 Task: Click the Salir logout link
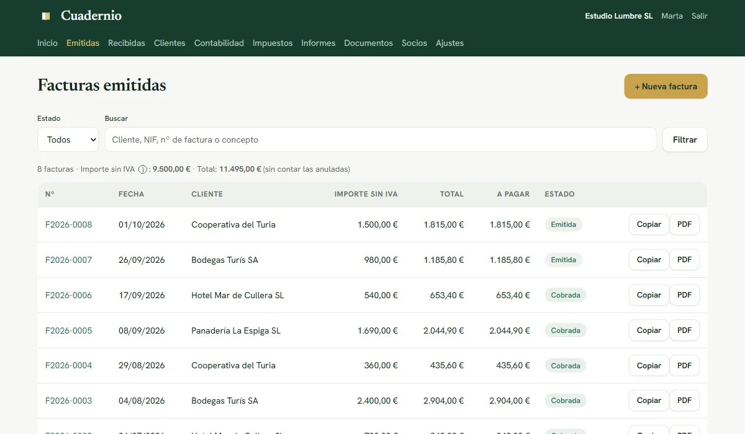point(700,16)
